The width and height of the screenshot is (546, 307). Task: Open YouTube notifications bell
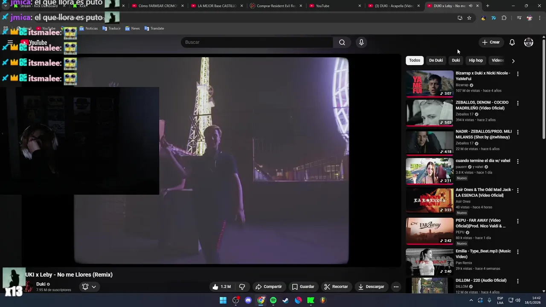coord(512,42)
